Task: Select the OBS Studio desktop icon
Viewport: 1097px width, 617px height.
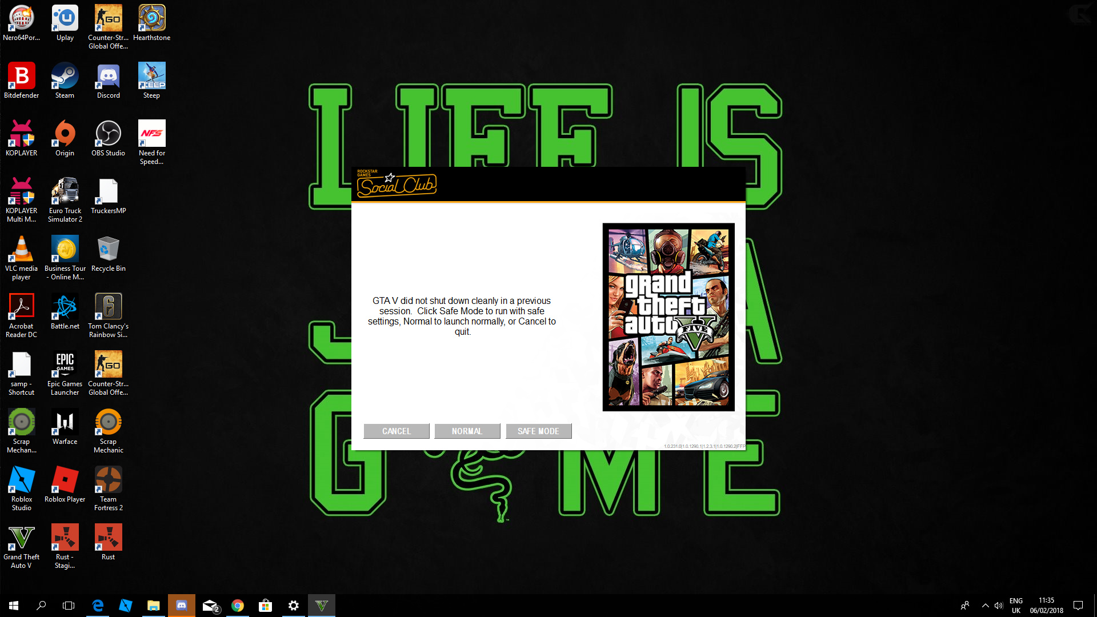Action: tap(109, 139)
